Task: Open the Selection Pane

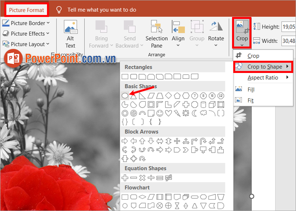Action: coord(157,34)
